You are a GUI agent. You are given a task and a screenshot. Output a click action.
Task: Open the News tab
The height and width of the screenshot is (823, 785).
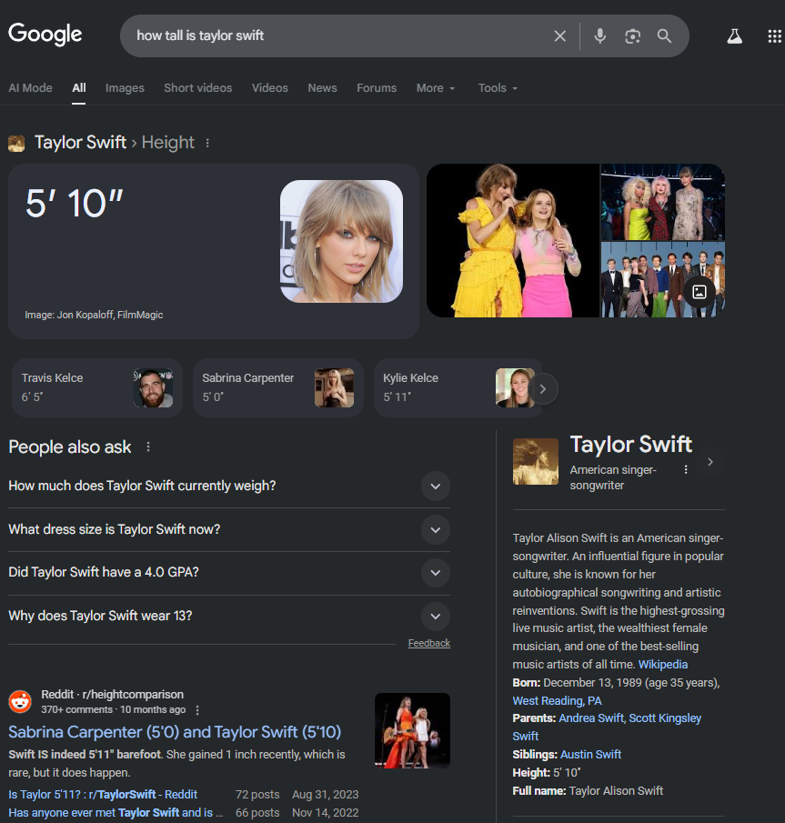pos(322,88)
